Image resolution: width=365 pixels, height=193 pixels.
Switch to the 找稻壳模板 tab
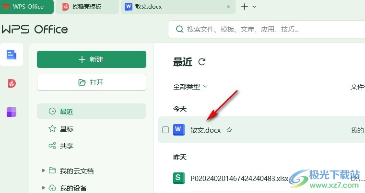[x=87, y=7]
